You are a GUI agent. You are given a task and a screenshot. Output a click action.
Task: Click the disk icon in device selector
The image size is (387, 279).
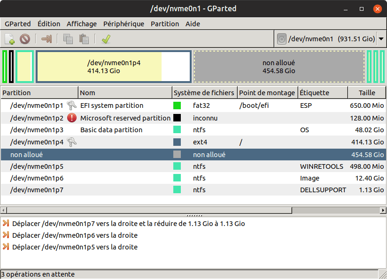[x=282, y=39]
